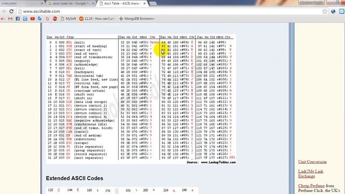345x194 pixels.
Task: Open the red letter b bookmark
Action: 47,19
